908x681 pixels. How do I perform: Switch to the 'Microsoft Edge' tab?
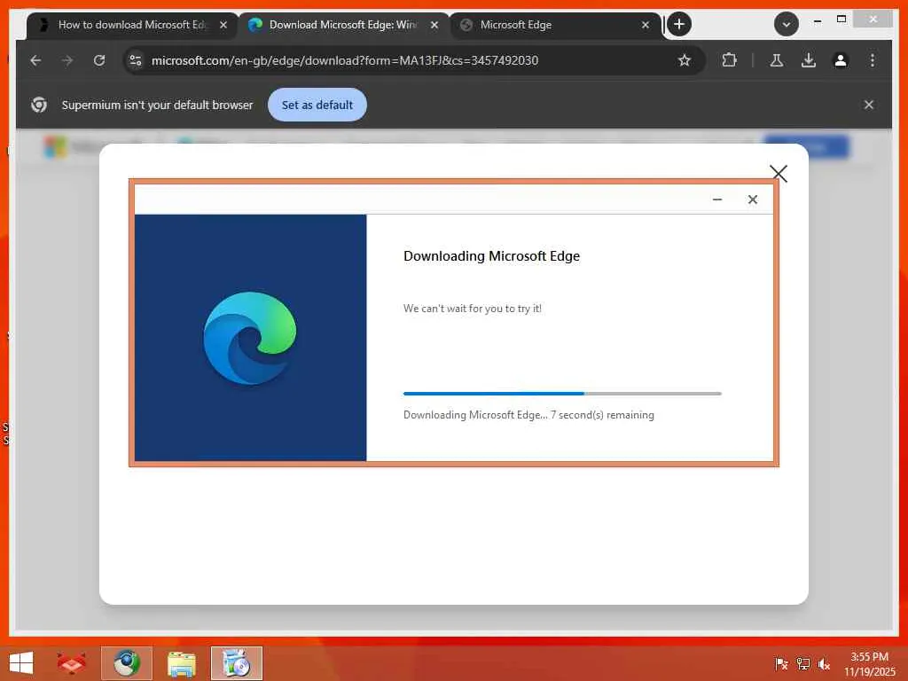click(x=515, y=25)
